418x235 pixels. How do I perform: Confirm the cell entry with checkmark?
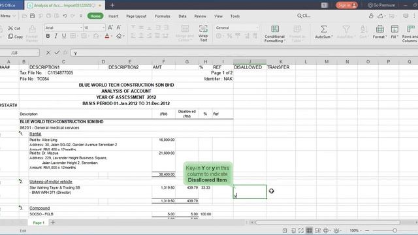pyautogui.click(x=57, y=53)
